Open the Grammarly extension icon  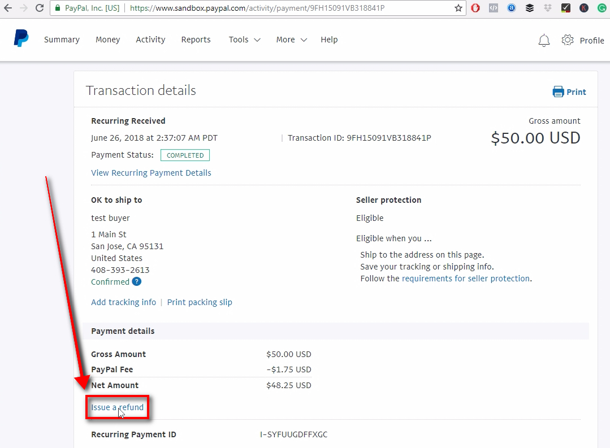[x=602, y=8]
